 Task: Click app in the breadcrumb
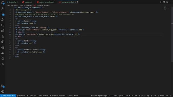[x=16, y=5]
